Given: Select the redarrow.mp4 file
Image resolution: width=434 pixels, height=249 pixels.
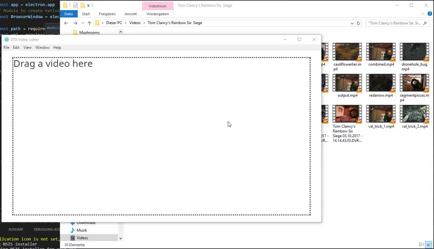Looking at the screenshot, I should [x=381, y=86].
